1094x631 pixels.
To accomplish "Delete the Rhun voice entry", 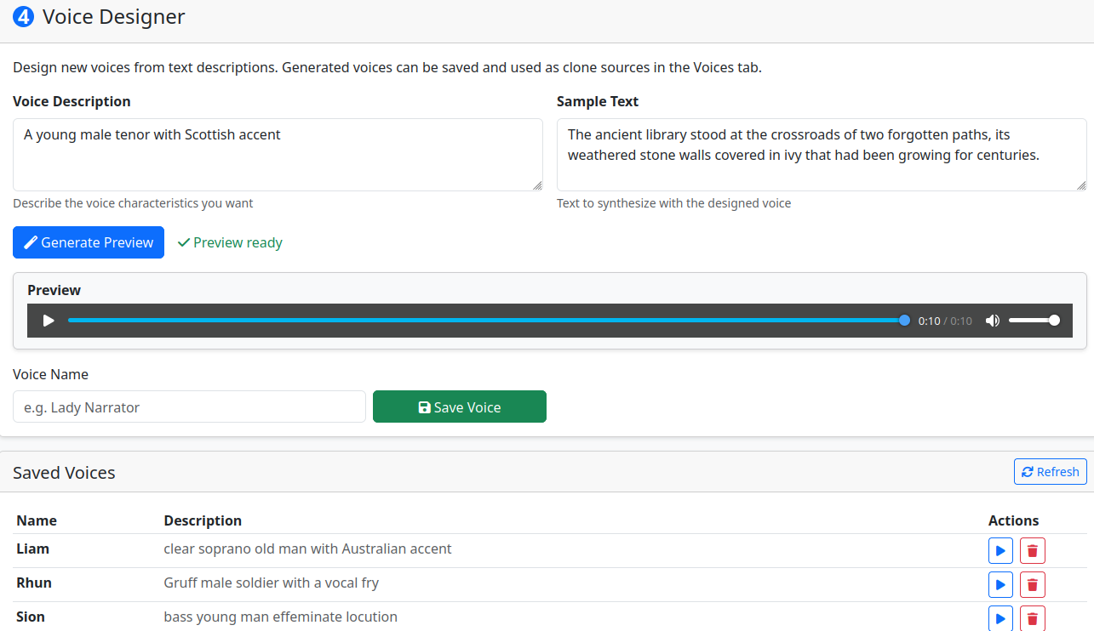I will click(1033, 585).
